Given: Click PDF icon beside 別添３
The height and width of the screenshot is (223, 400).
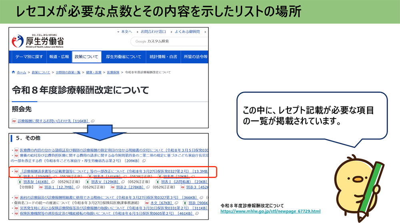Looking at the screenshot, I should (x=183, y=187).
